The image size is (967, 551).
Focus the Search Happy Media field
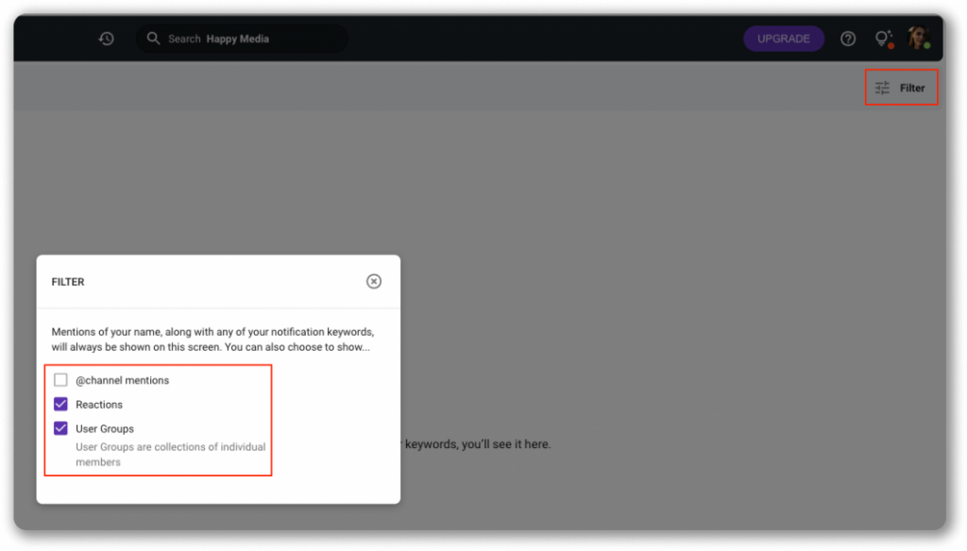(x=241, y=39)
